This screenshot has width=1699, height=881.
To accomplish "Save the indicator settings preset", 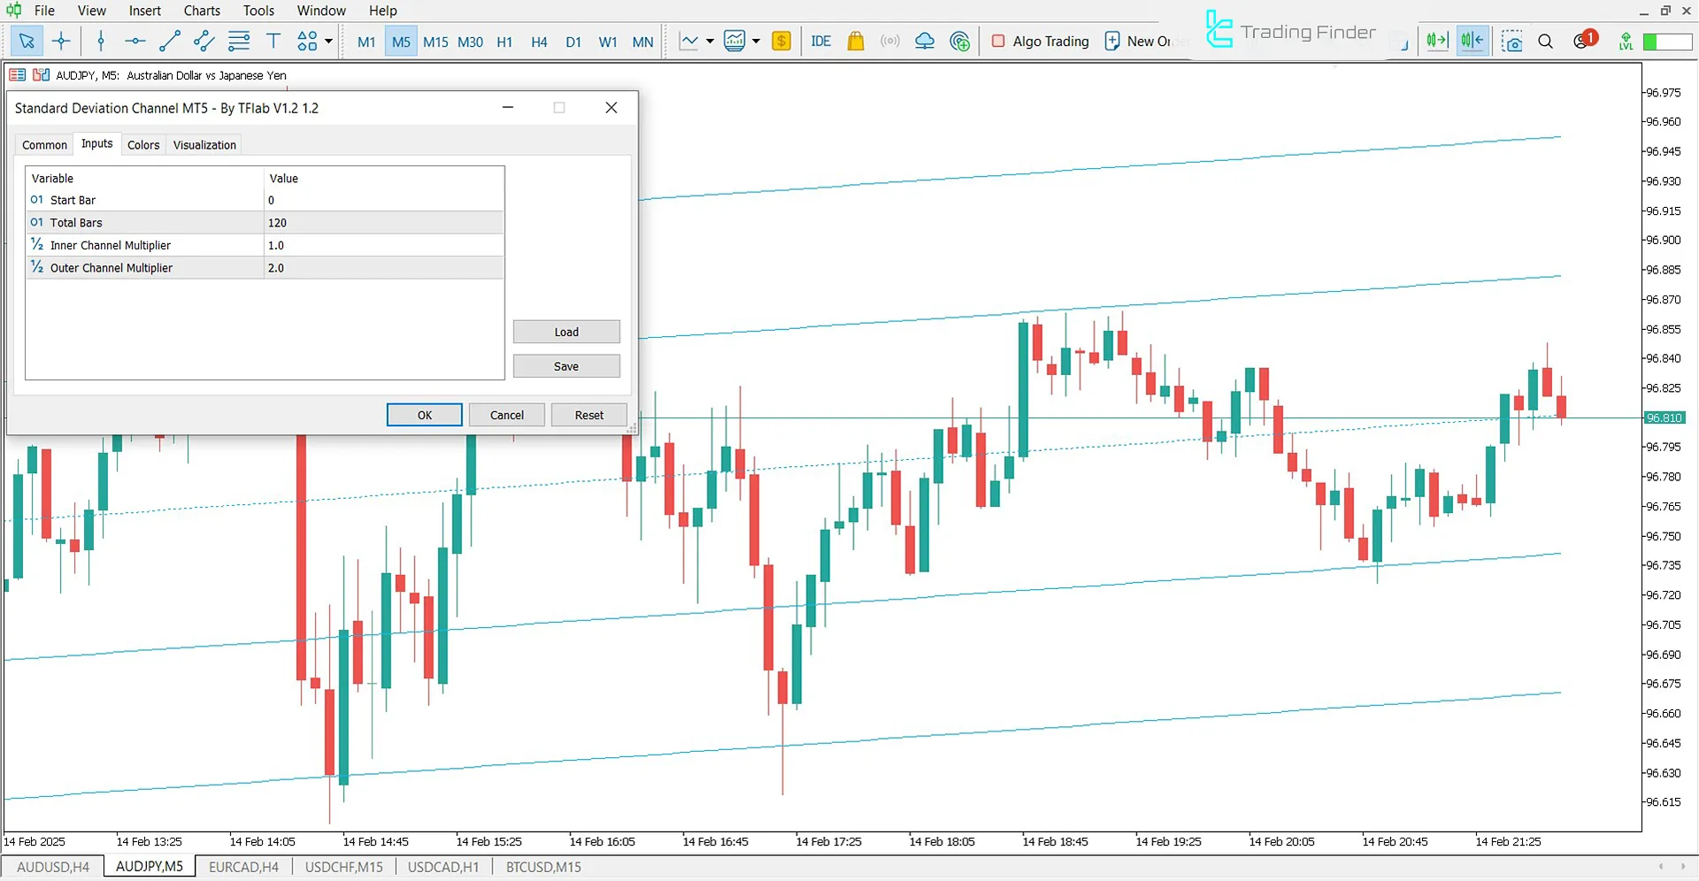I will pyautogui.click(x=566, y=365).
